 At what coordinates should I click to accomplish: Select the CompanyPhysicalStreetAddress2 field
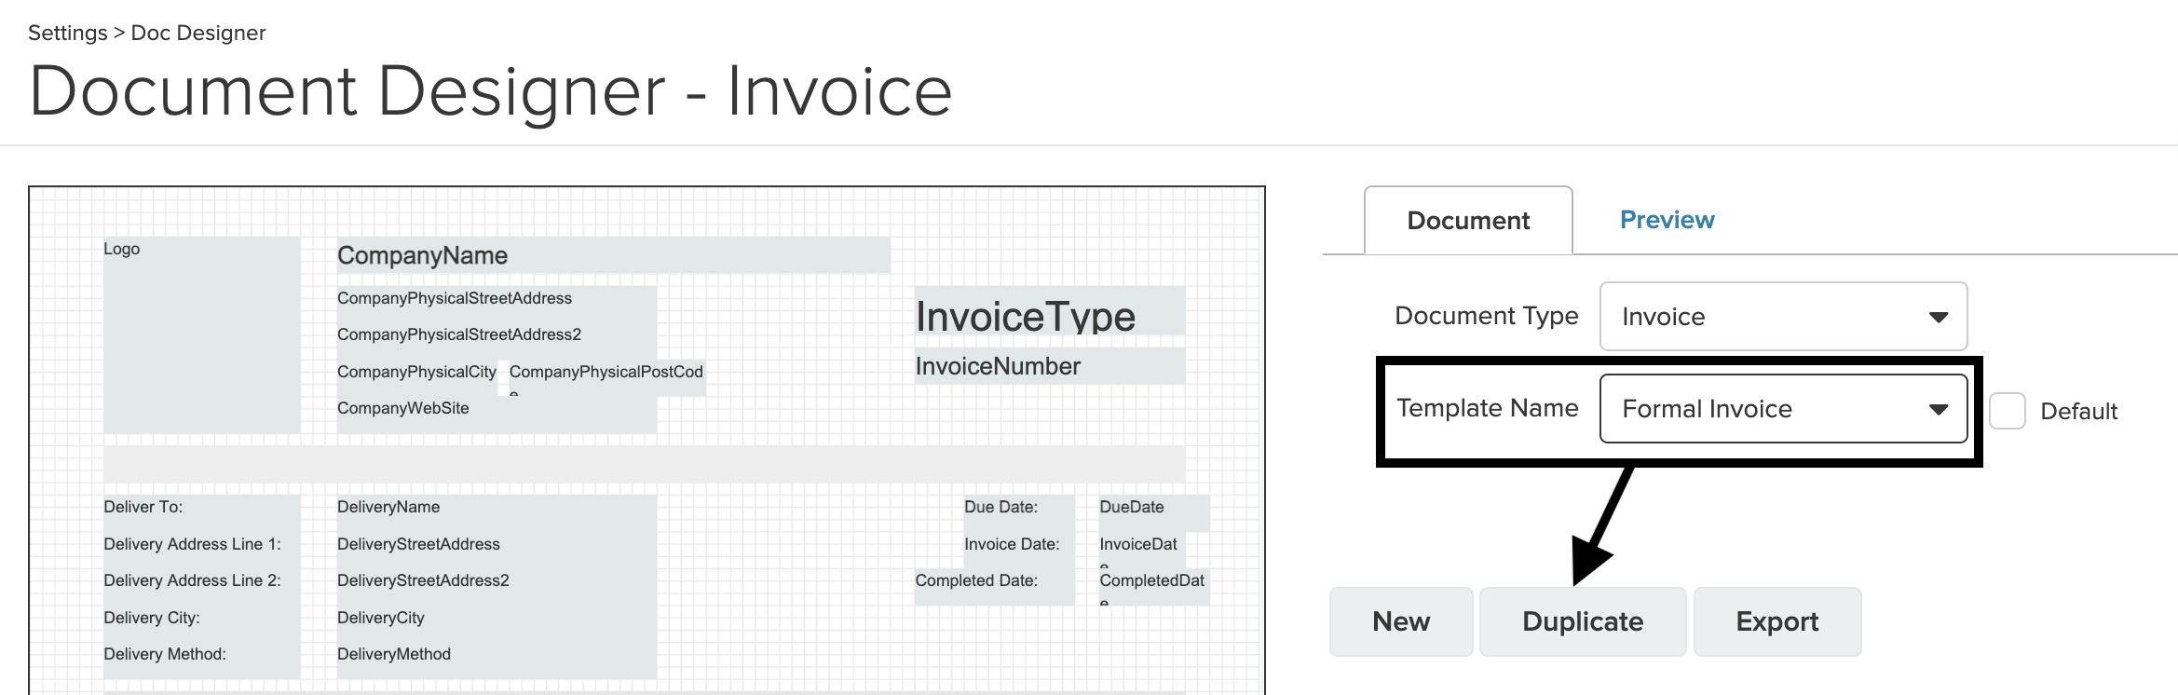459,334
